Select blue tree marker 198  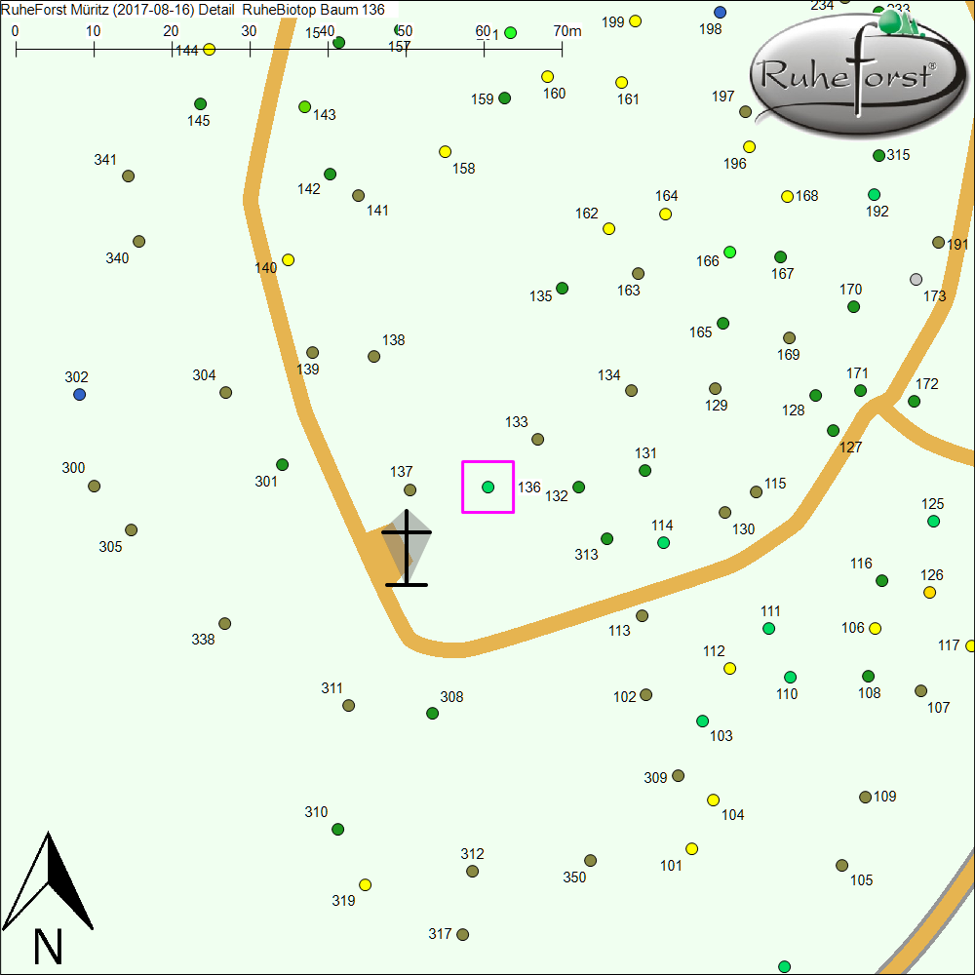[720, 13]
